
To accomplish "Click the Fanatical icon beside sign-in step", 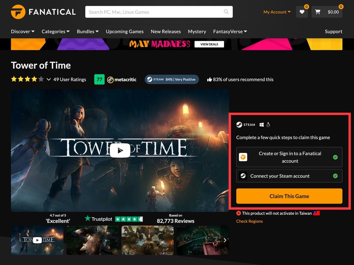I will (x=243, y=157).
